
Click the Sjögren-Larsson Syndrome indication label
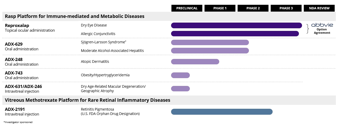tap(103, 42)
